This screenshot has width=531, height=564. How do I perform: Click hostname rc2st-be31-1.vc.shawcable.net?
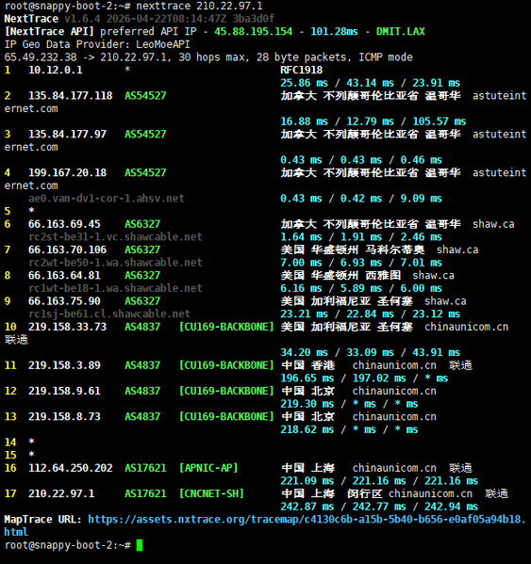[115, 236]
